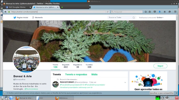Click the red power button icon
The image size is (179, 100).
tap(177, 98)
